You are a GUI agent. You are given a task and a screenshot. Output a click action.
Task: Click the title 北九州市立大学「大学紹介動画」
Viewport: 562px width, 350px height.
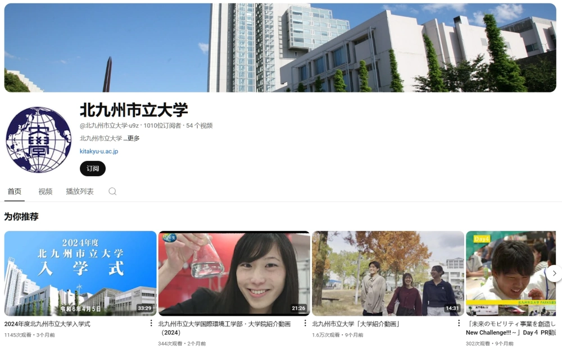[x=356, y=324]
